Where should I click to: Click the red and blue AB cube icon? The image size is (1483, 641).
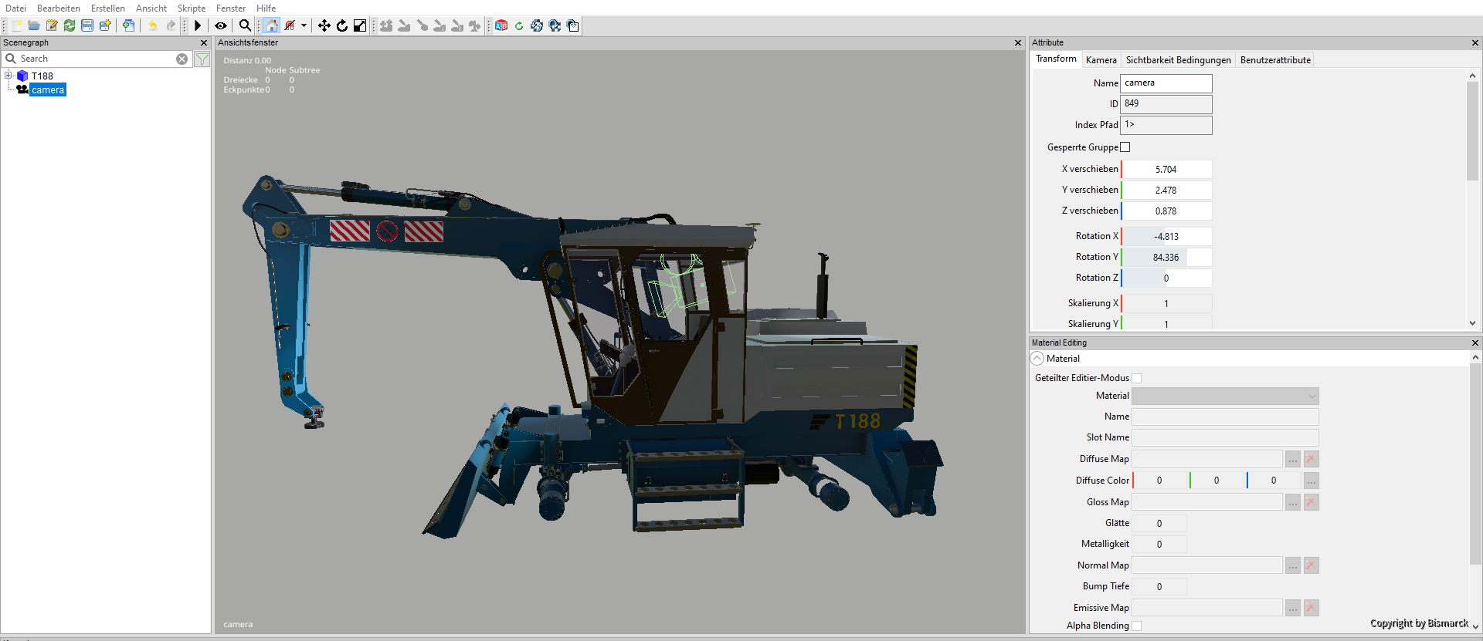point(501,25)
